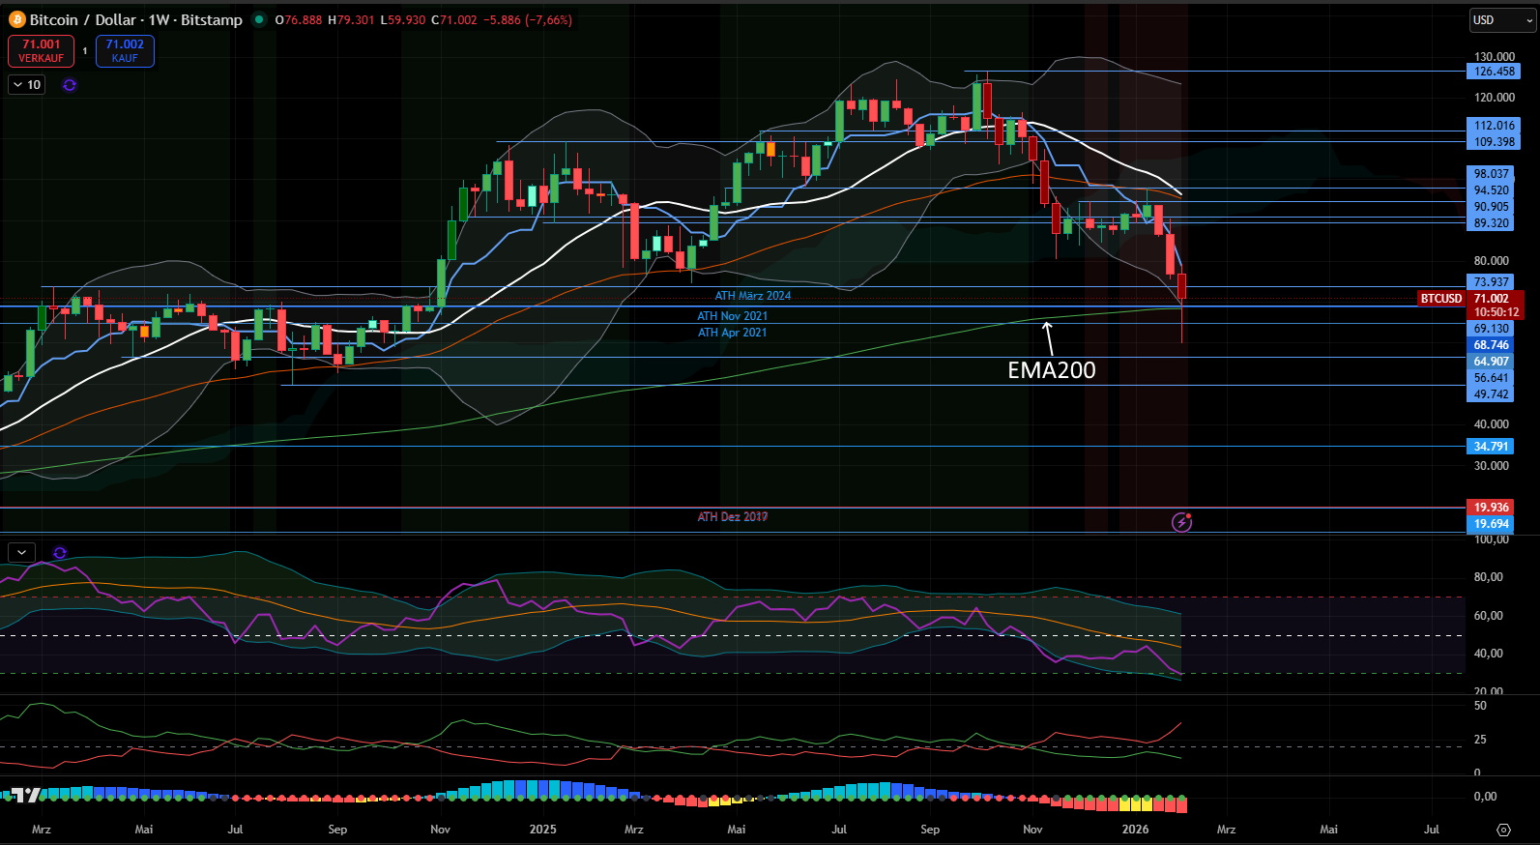Click the green market status dot
The image size is (1540, 845).
259,19
